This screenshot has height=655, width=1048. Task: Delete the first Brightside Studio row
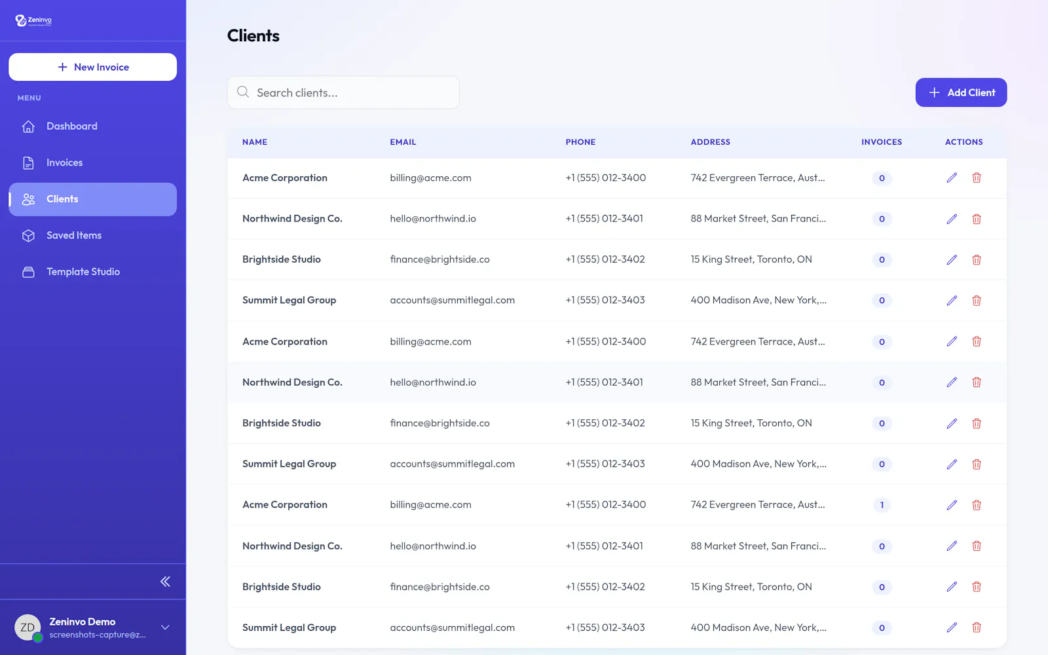[977, 260]
